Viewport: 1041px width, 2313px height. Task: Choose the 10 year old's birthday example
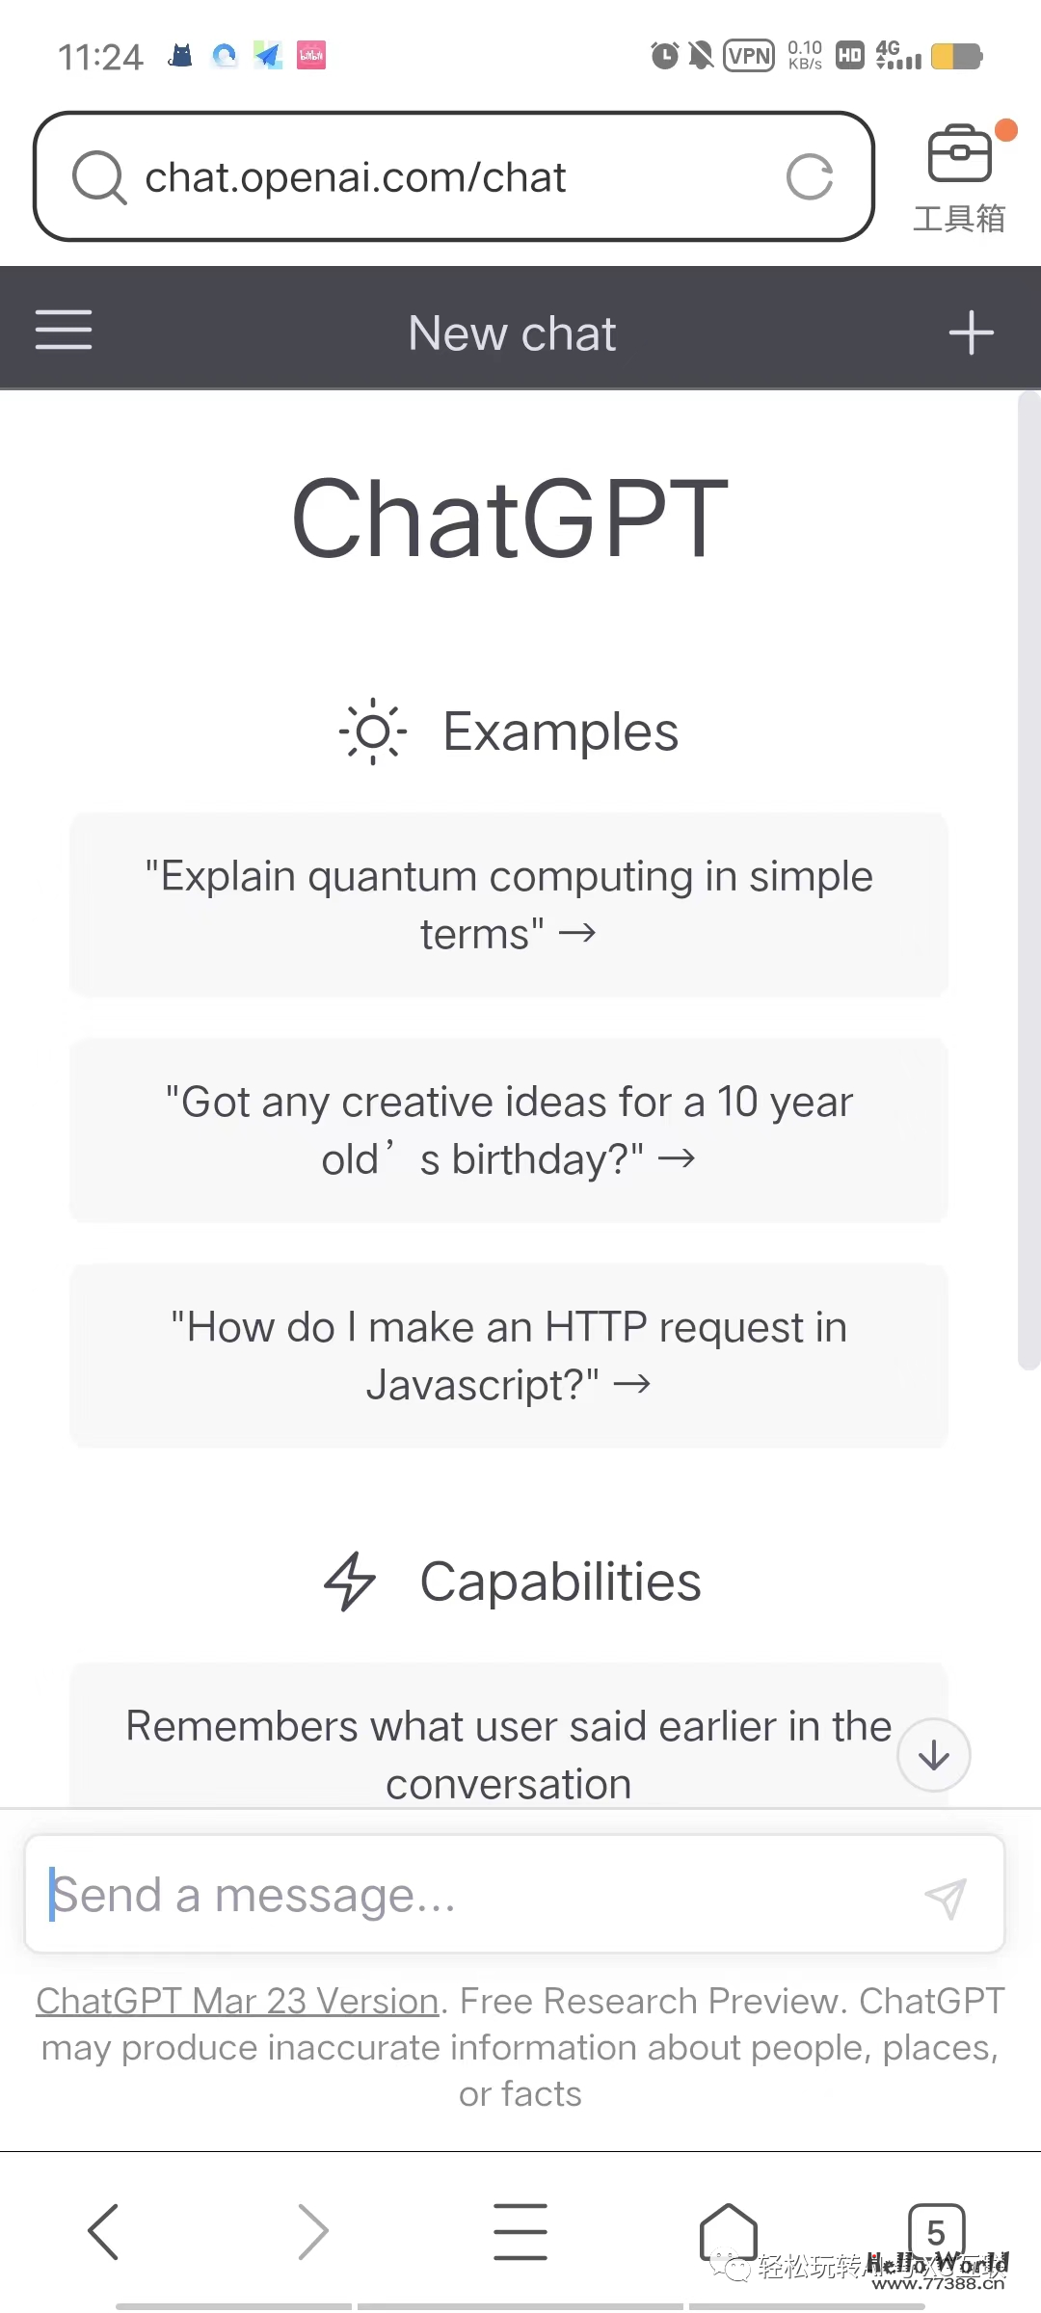pyautogui.click(x=509, y=1130)
